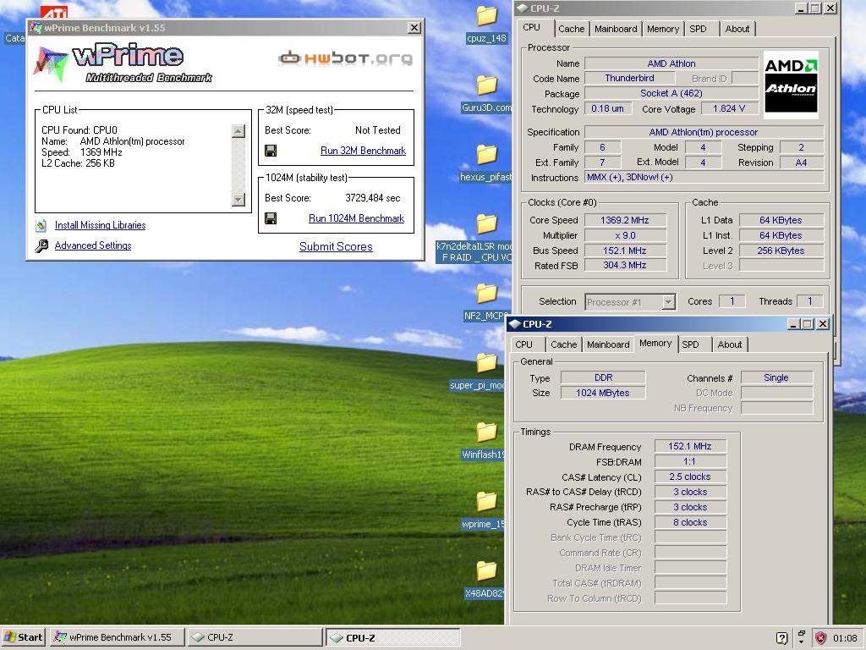This screenshot has height=650, width=866.
Task: Click the ATI Catalyst desktop icon
Action: pyautogui.click(x=54, y=12)
